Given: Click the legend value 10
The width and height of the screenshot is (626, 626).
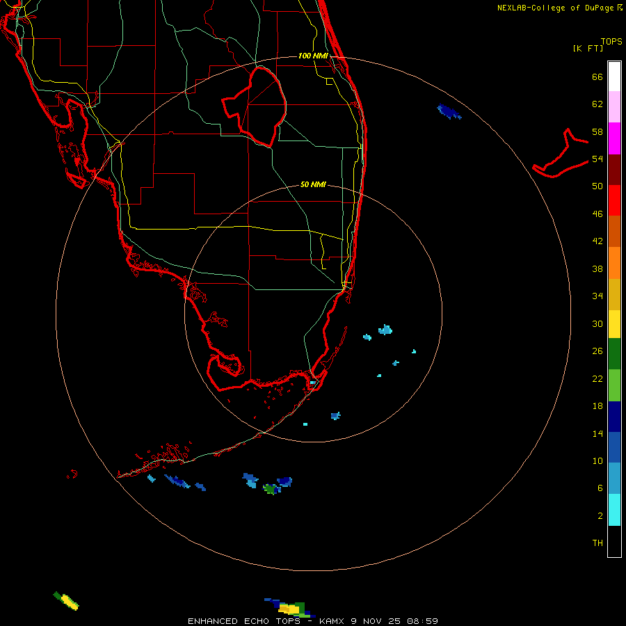Looking at the screenshot, I should 597,460.
